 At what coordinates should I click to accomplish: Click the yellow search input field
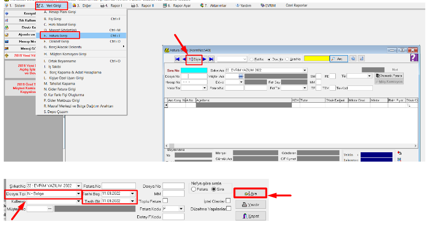pos(316,59)
